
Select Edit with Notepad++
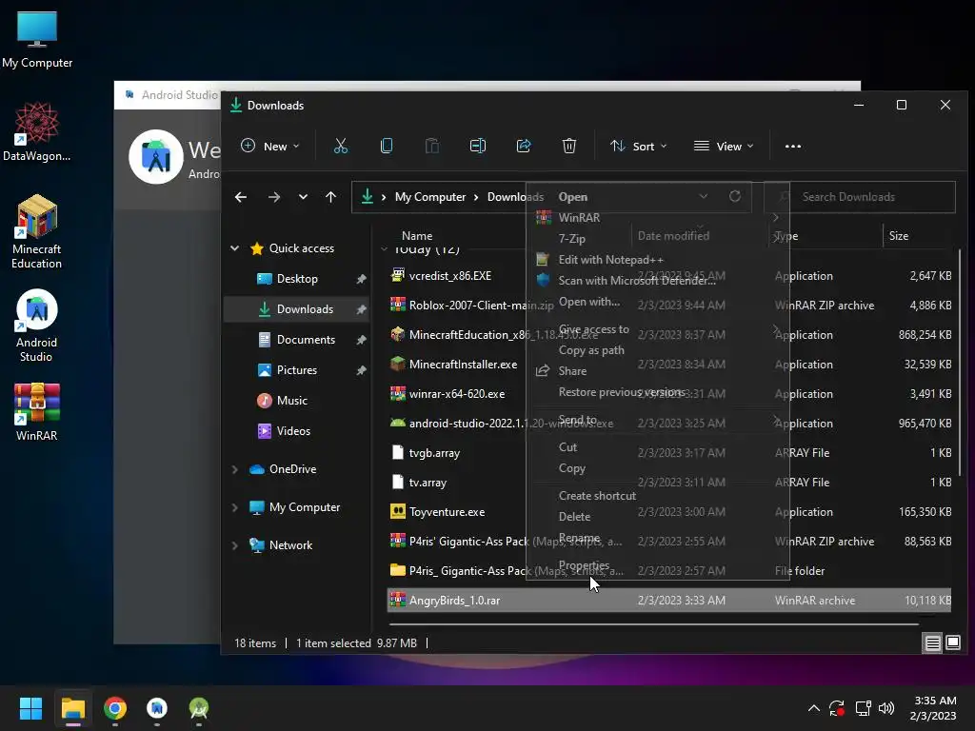[610, 260]
